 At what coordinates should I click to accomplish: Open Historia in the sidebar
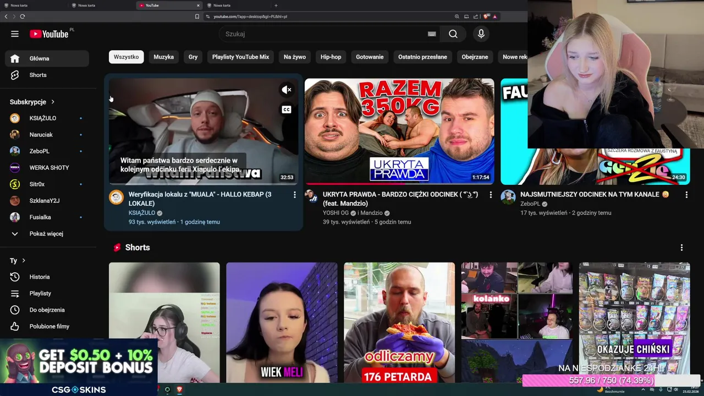coord(47,277)
